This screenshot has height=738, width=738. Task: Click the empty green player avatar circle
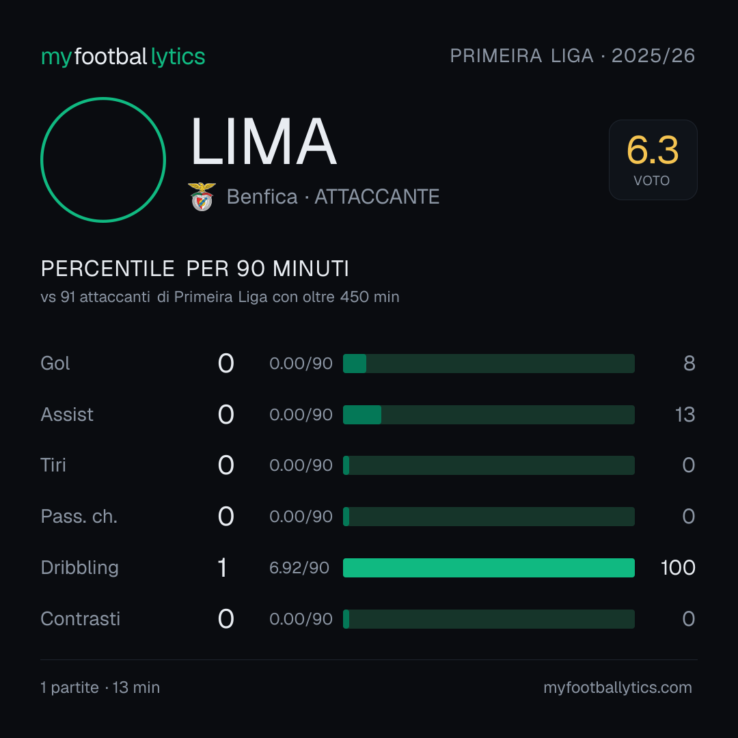103,159
